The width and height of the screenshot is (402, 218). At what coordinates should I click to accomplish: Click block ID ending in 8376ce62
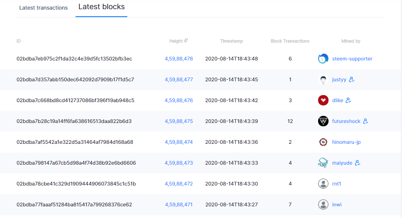coord(74,205)
